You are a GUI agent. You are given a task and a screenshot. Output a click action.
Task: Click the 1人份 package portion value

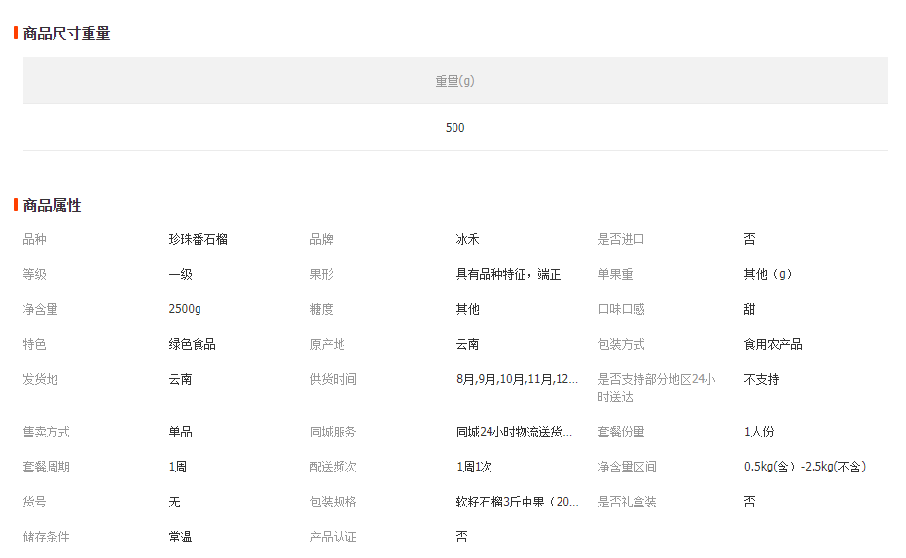759,432
